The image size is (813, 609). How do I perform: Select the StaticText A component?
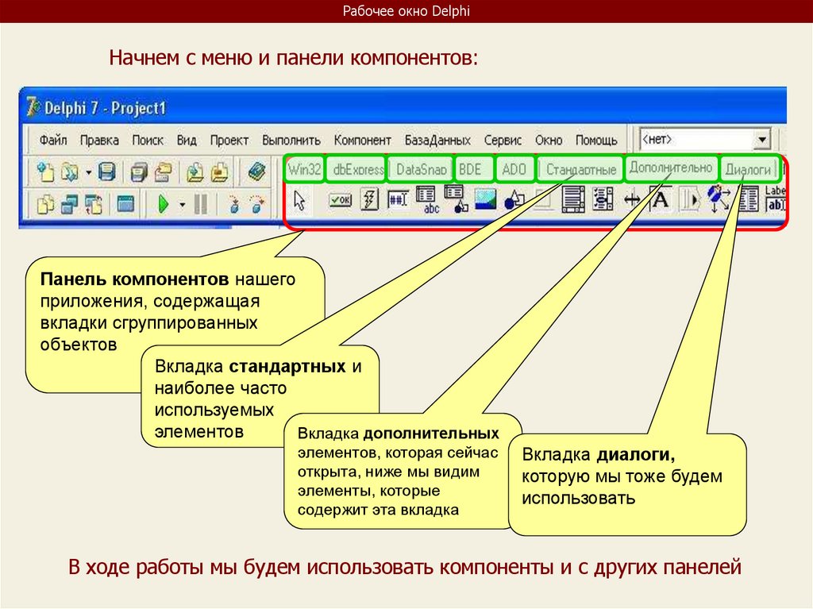[x=660, y=199]
